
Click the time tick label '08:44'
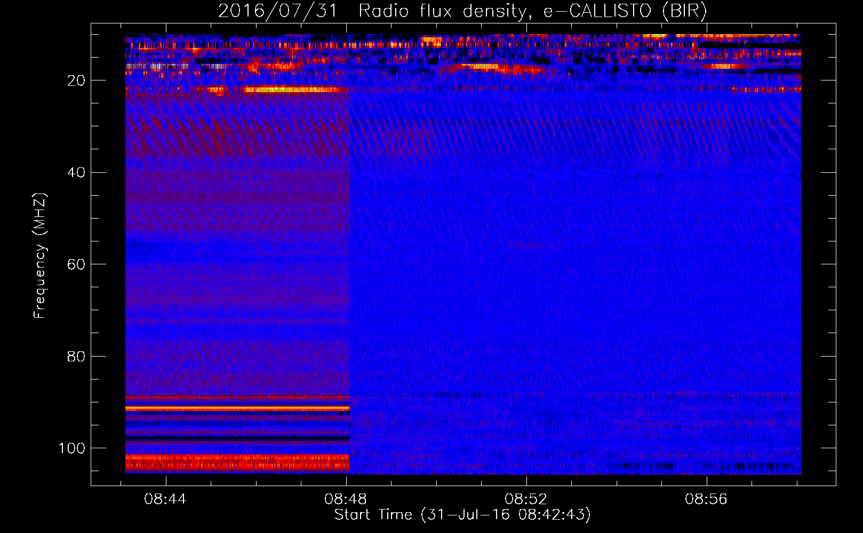click(165, 499)
